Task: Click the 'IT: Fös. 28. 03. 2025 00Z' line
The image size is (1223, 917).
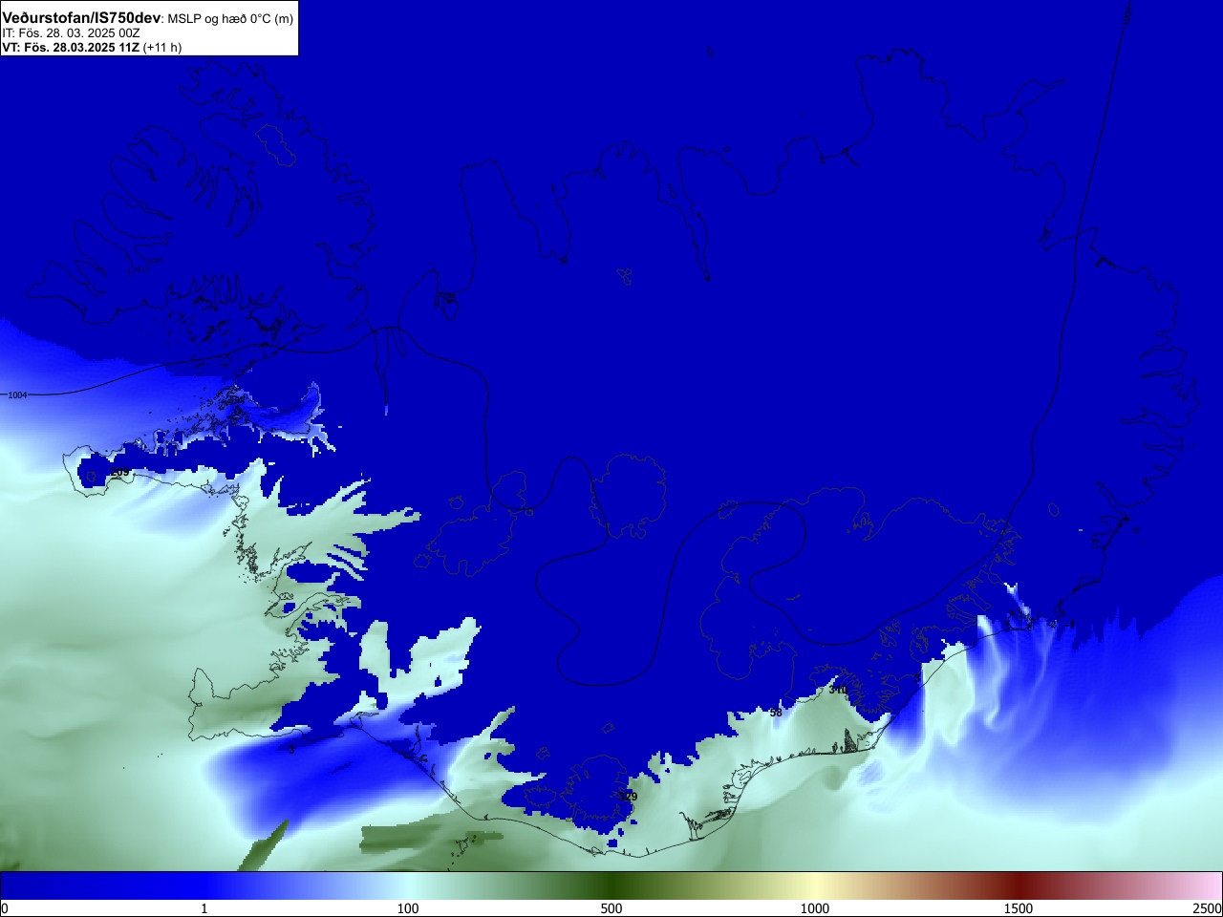Action: [71, 33]
